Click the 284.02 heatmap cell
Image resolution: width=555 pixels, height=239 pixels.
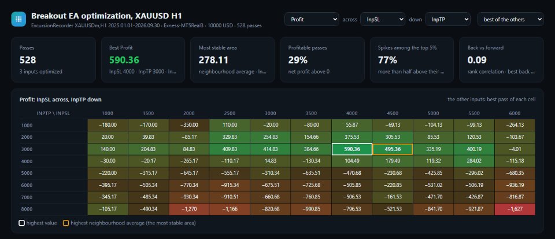click(x=474, y=161)
